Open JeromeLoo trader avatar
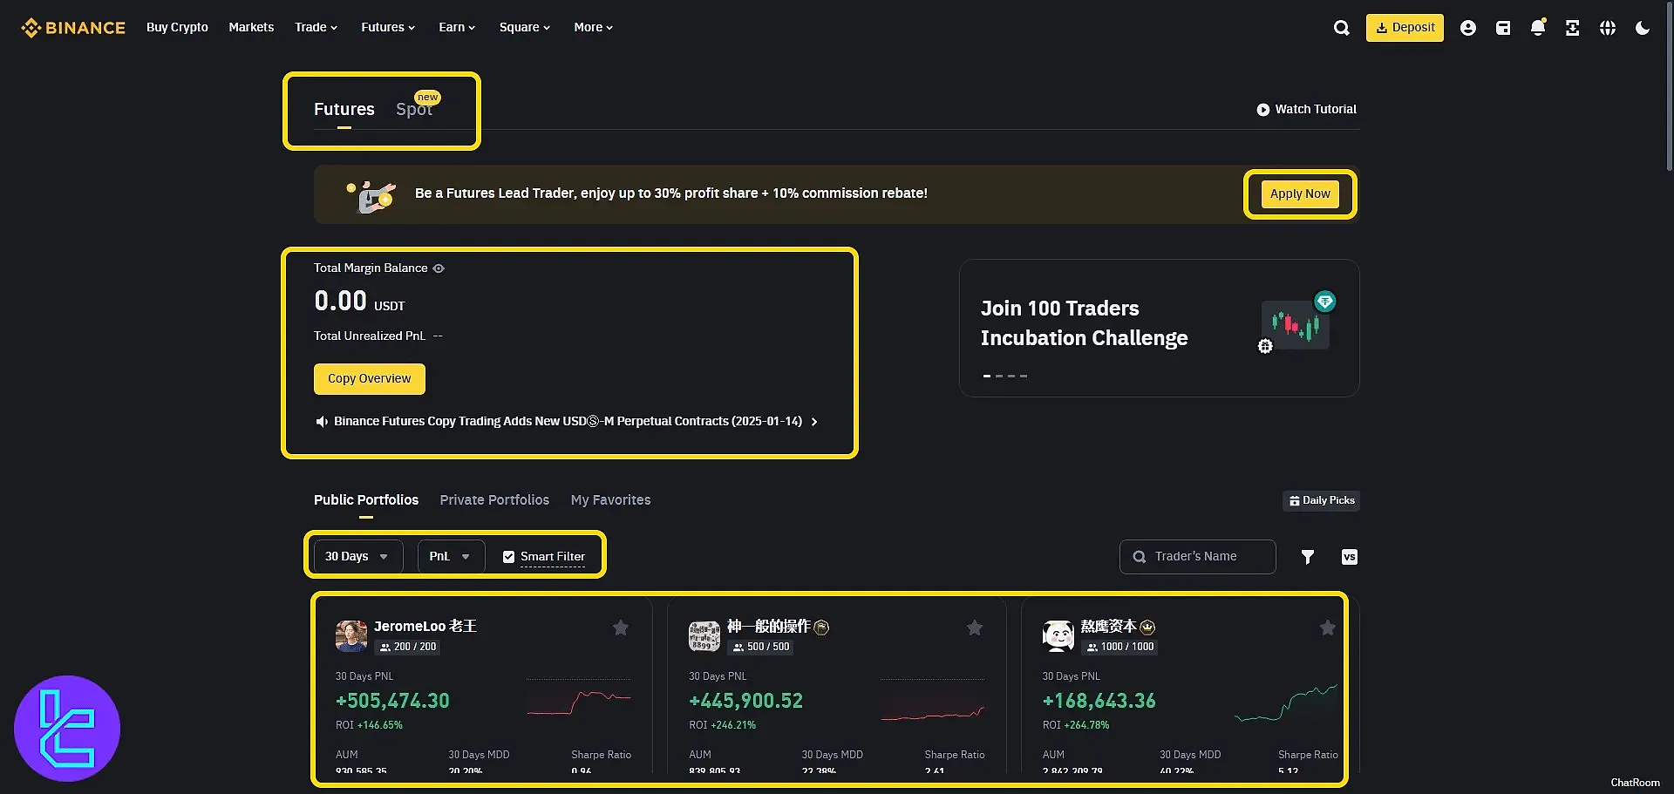 click(x=351, y=636)
